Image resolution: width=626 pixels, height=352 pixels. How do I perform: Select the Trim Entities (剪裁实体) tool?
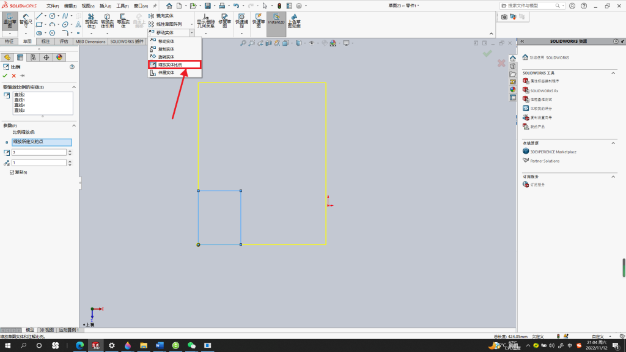(x=91, y=21)
